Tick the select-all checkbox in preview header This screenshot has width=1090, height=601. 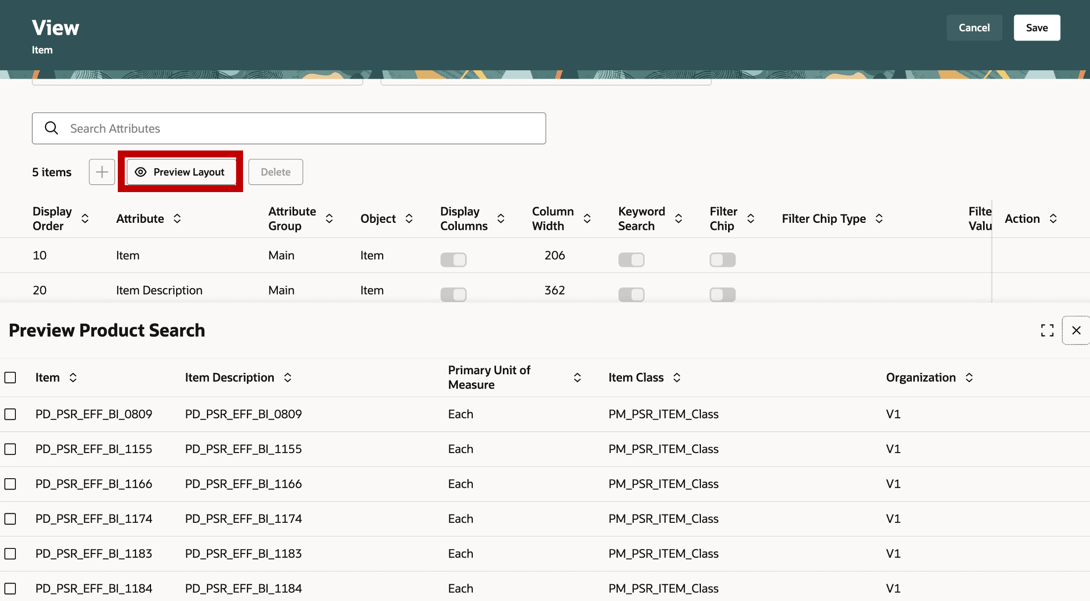point(10,378)
